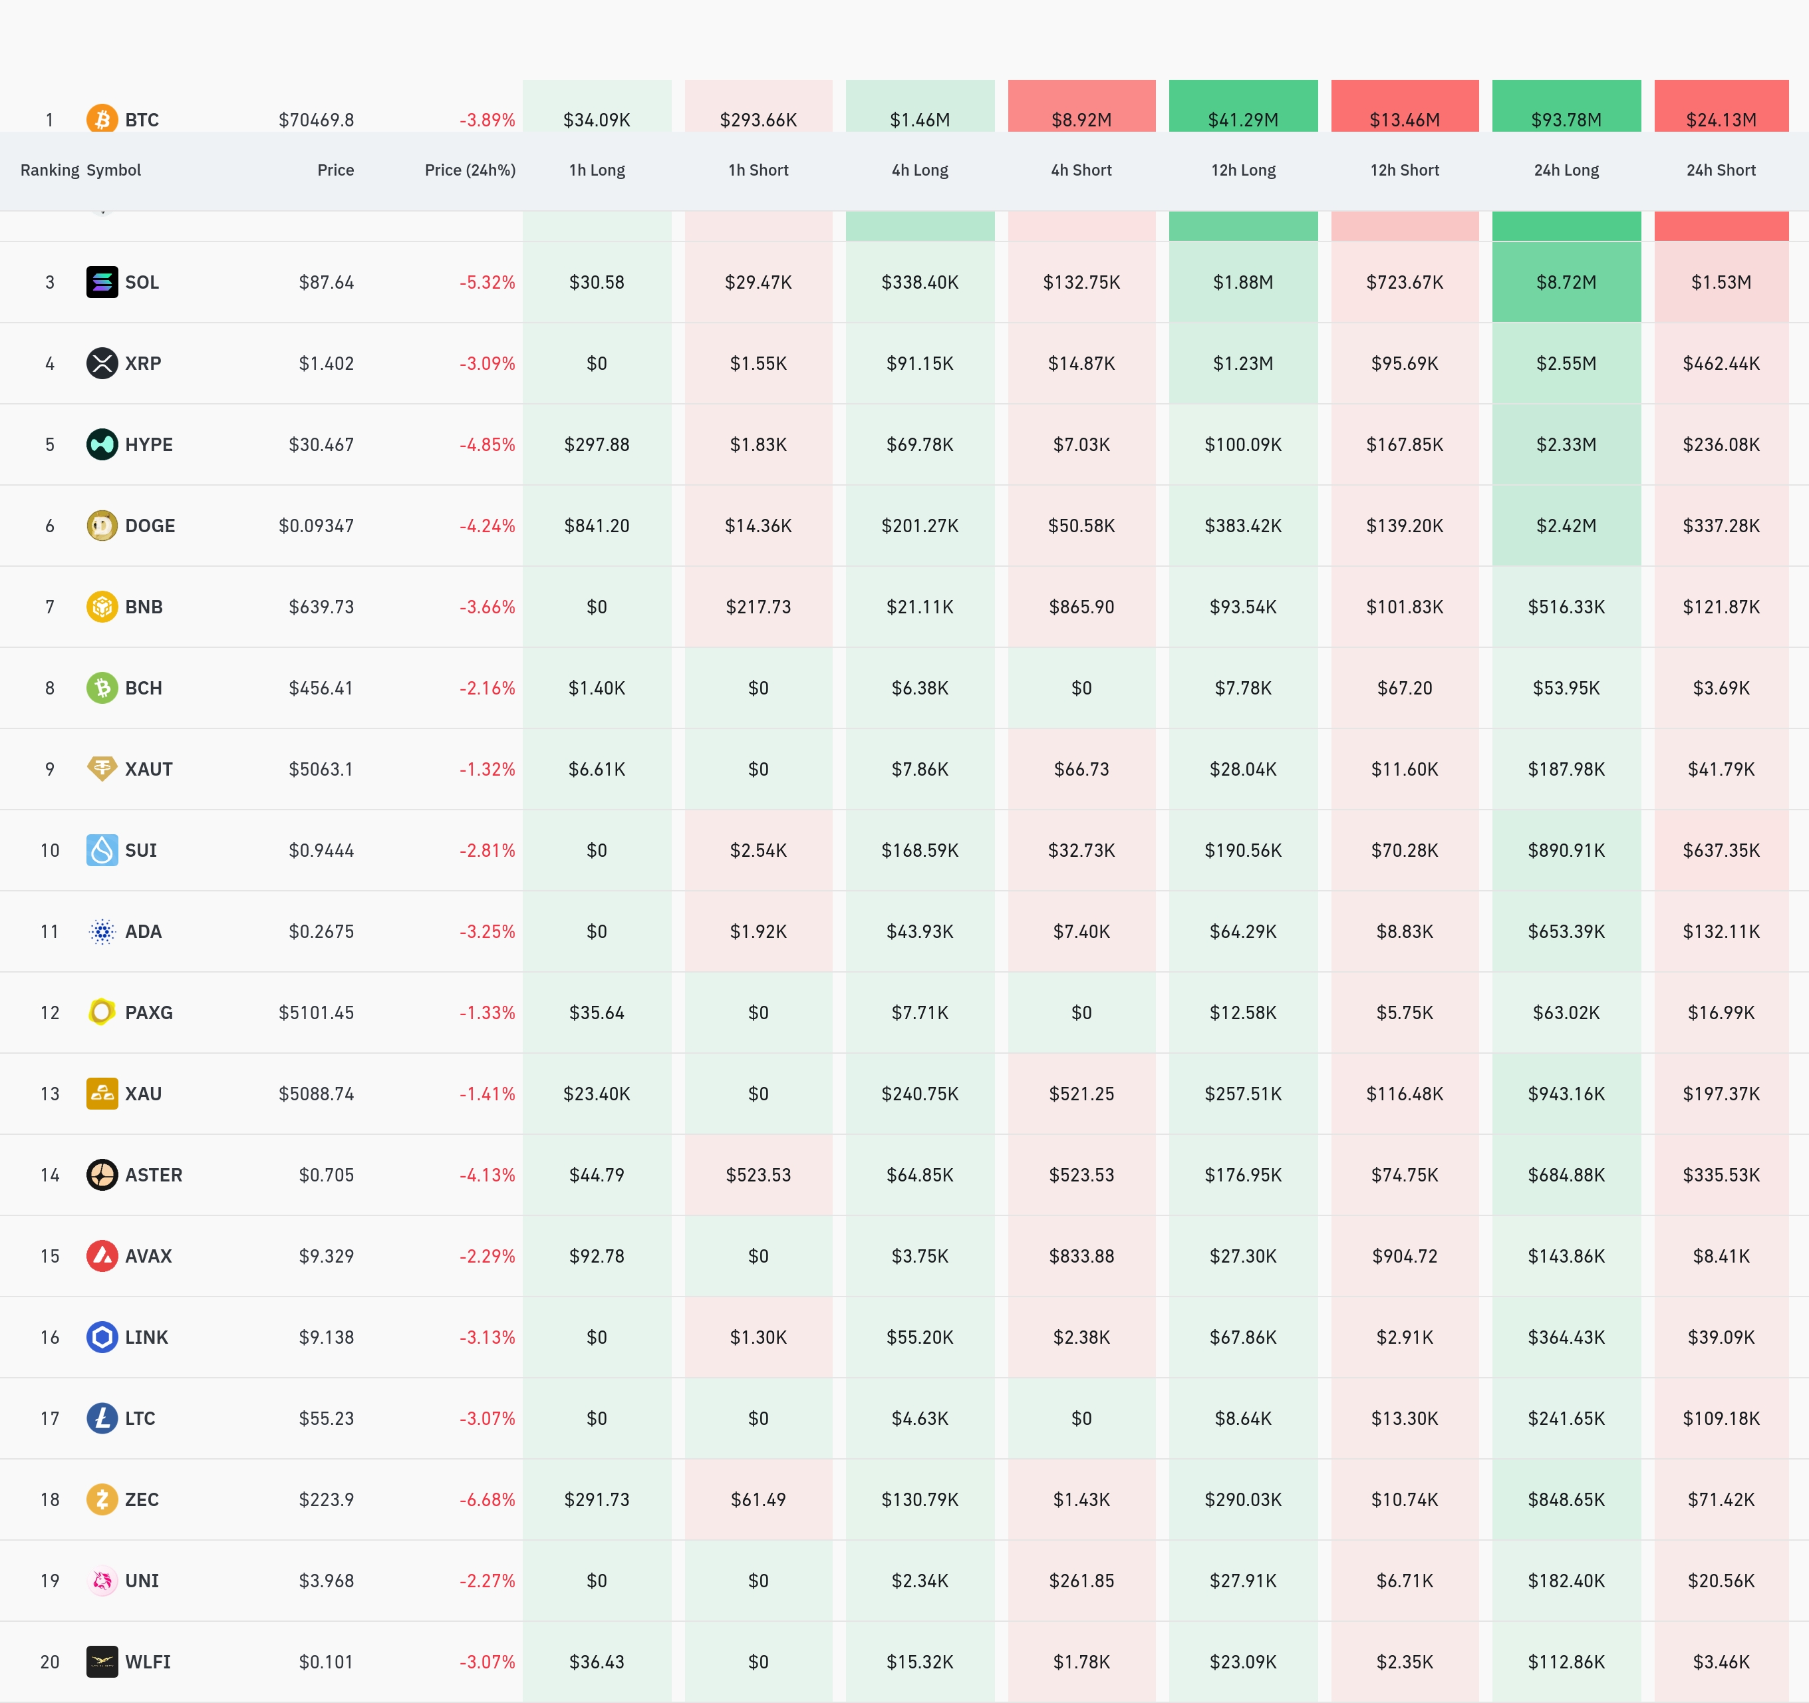
Task: Open the PAXG symbol link
Action: [148, 1012]
